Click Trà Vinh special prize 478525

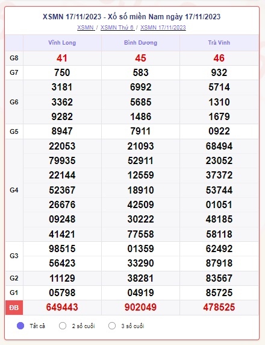[x=219, y=307]
